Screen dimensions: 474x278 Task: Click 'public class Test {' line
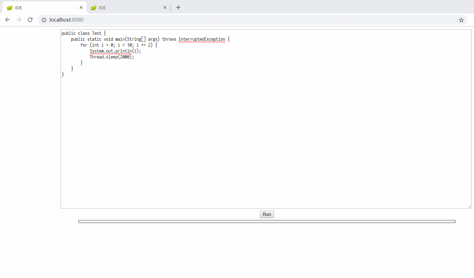(x=84, y=33)
